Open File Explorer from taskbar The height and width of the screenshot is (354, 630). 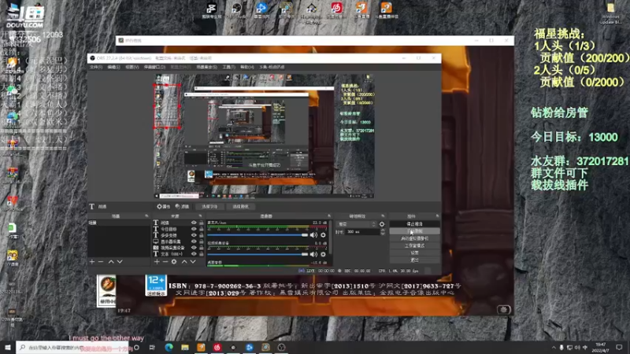pos(185,347)
